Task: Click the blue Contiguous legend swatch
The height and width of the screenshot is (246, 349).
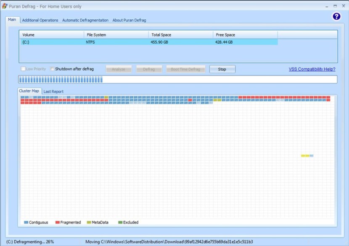Action: pyautogui.click(x=26, y=222)
